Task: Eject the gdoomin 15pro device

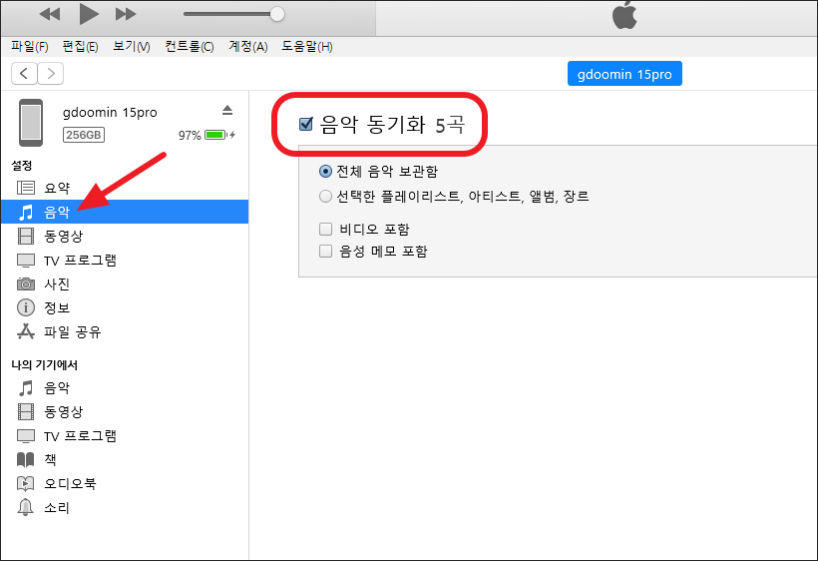Action: point(226,110)
